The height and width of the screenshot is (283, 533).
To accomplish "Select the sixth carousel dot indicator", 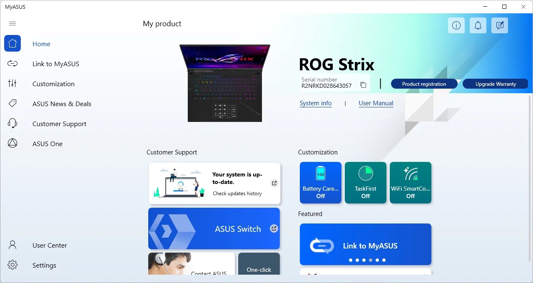I will coord(384,260).
